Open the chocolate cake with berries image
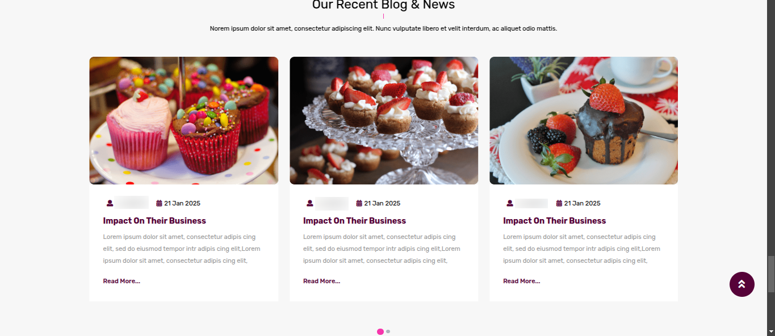Screen dimensions: 775x336 tap(584, 120)
